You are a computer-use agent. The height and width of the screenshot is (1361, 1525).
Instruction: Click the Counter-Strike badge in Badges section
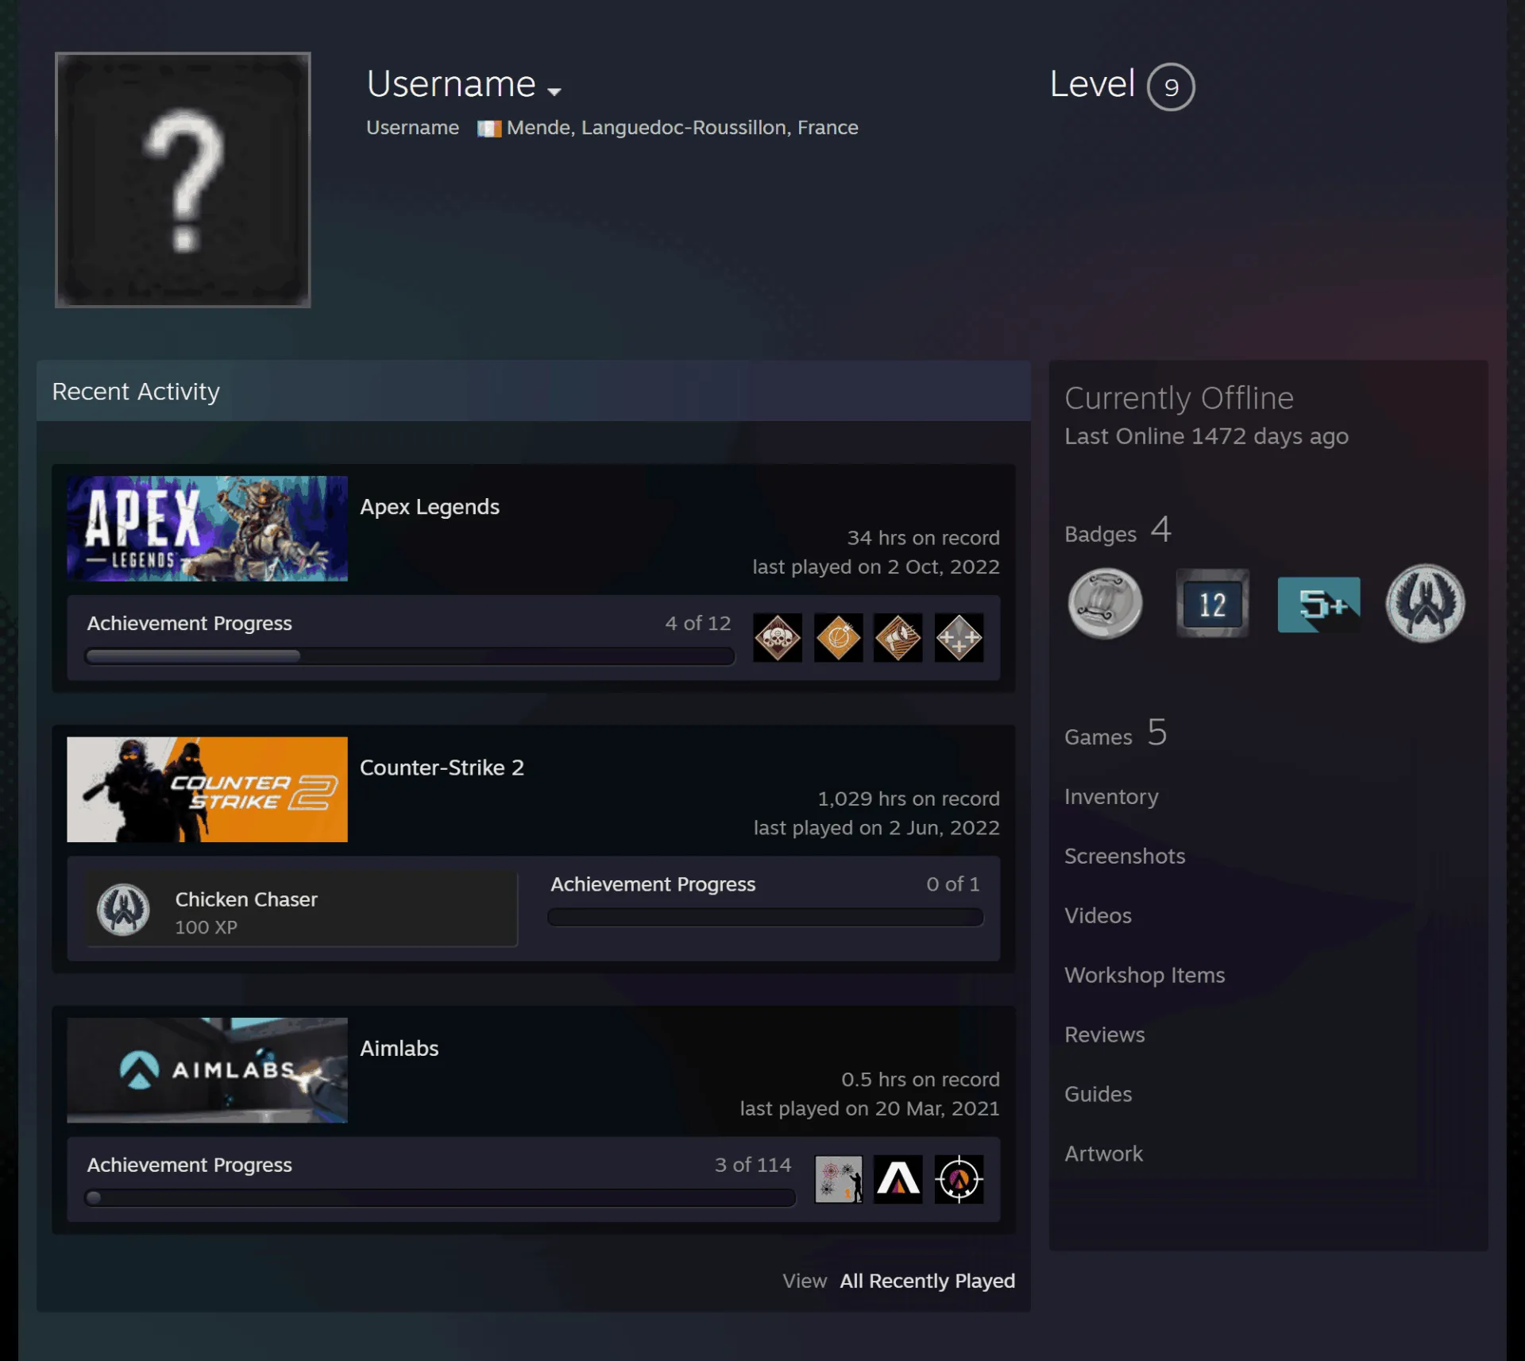tap(1425, 604)
